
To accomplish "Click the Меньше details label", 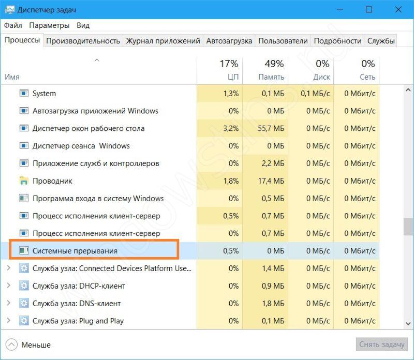I will [x=36, y=344].
